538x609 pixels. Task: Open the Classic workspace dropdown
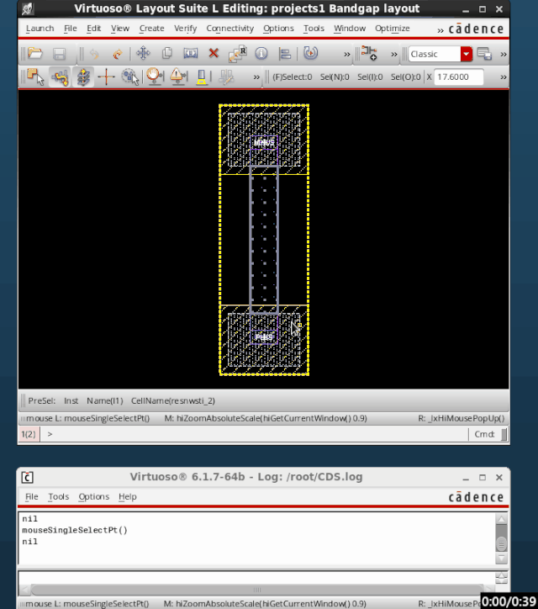point(466,54)
